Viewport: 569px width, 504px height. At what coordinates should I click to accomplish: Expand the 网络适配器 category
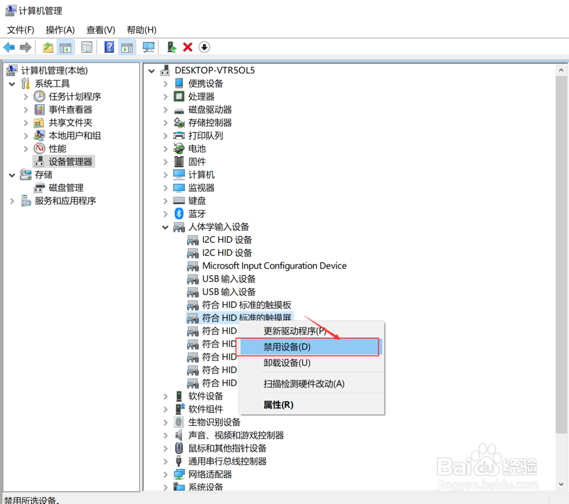165,474
